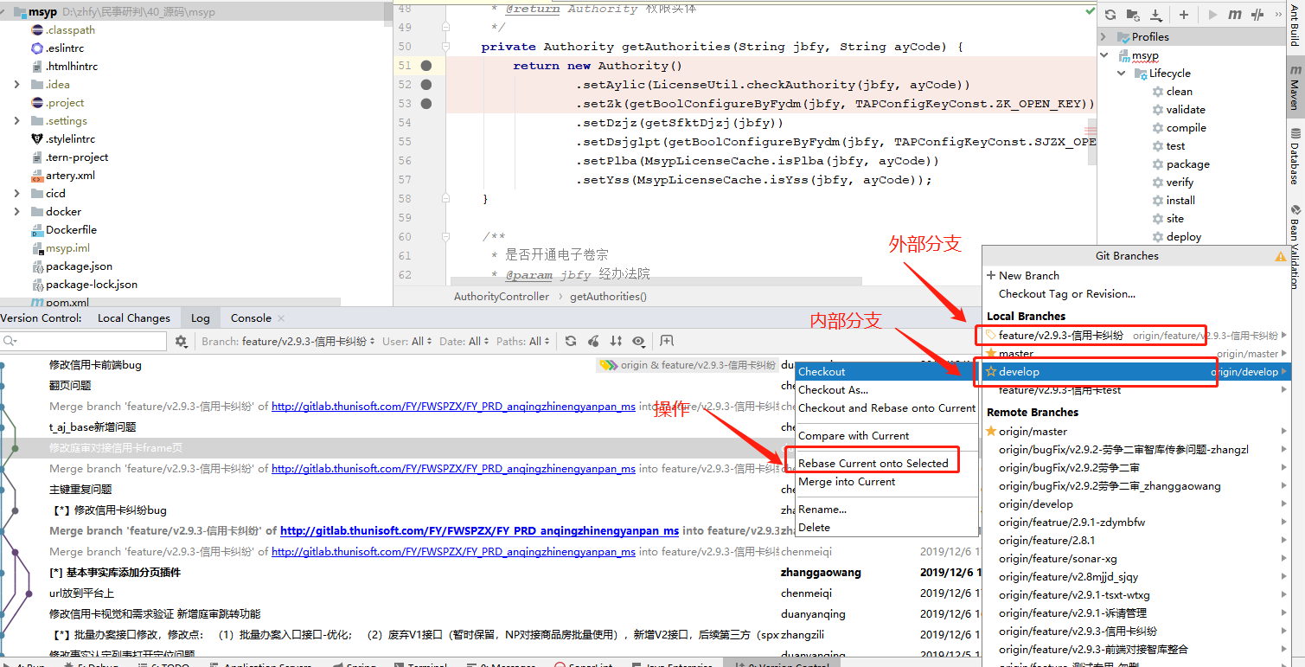
Task: Toggle breakpoint on line 53
Action: coord(426,104)
